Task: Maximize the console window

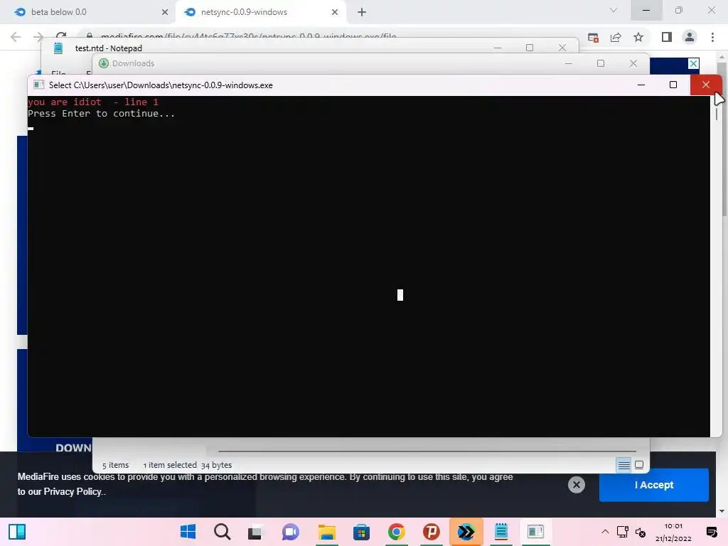Action: (x=673, y=85)
